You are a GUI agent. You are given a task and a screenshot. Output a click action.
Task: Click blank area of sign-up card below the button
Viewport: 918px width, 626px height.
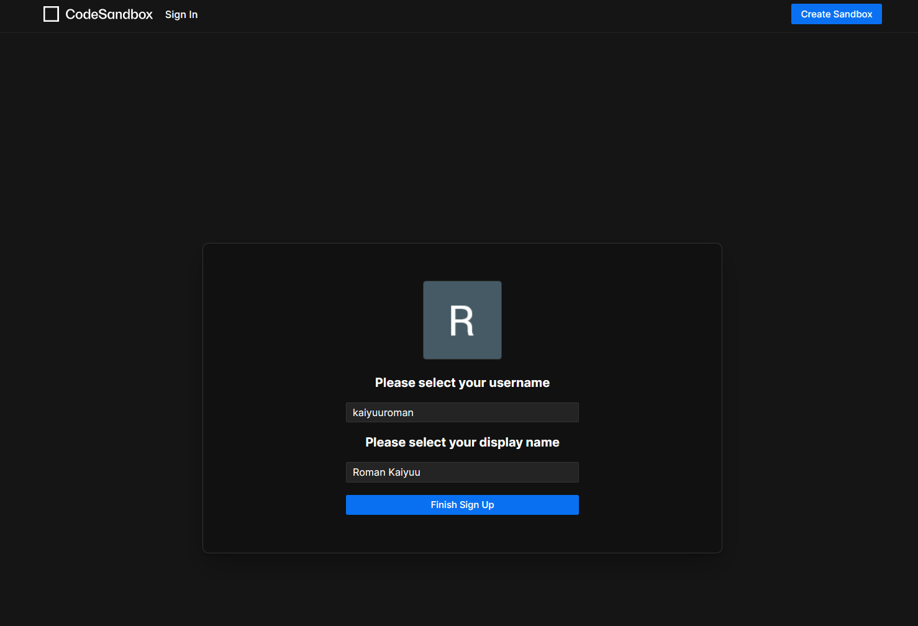(462, 534)
